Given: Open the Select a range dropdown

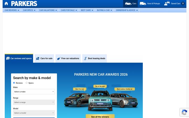Looking at the screenshot, I should point(34,102).
